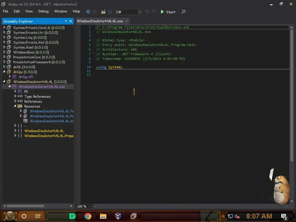Expand the System.Linq assembly node

[x=4, y=37]
